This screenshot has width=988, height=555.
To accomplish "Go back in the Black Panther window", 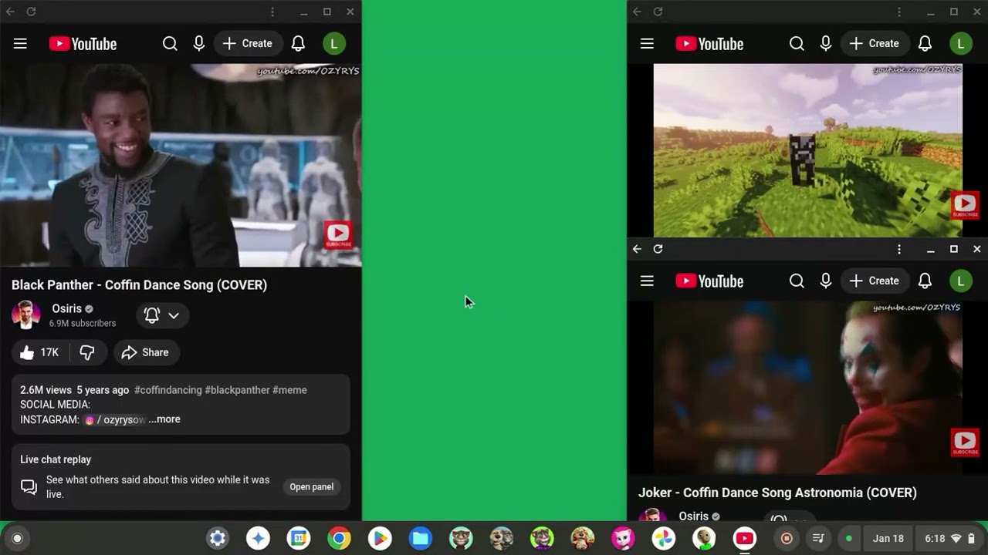I will coord(10,12).
